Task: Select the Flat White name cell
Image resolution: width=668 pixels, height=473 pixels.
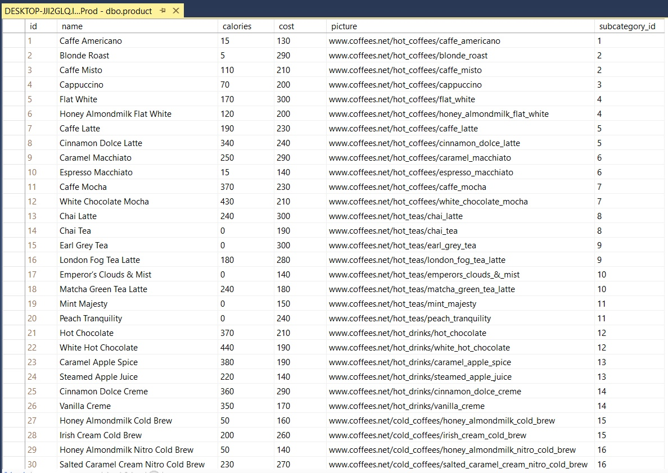Action: (137, 99)
